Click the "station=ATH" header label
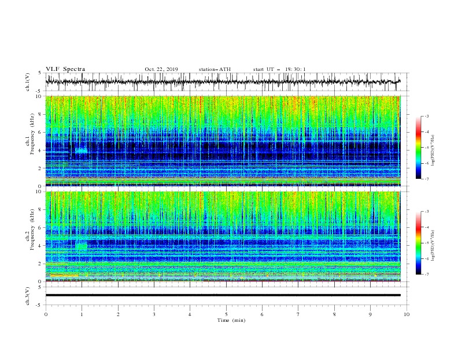This screenshot has width=458, height=353. 215,69
